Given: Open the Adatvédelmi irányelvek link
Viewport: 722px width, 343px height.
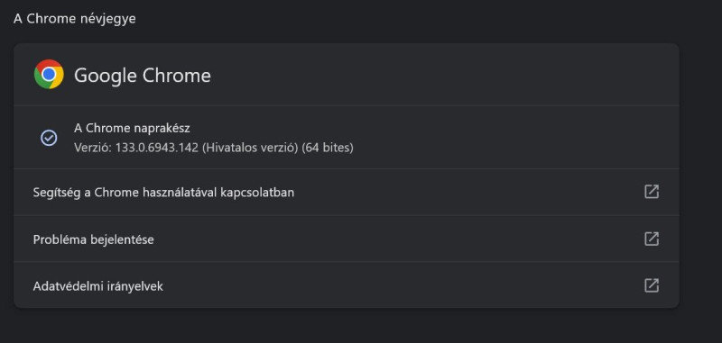Looking at the screenshot, I should click(347, 285).
